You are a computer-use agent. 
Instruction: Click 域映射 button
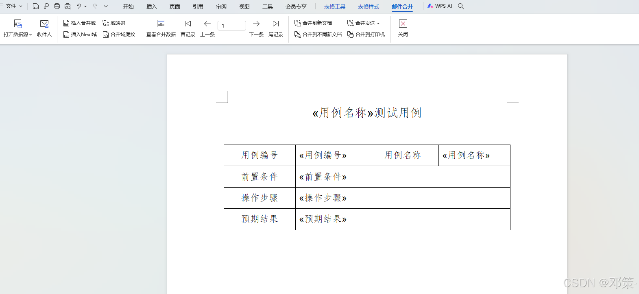[x=114, y=23]
